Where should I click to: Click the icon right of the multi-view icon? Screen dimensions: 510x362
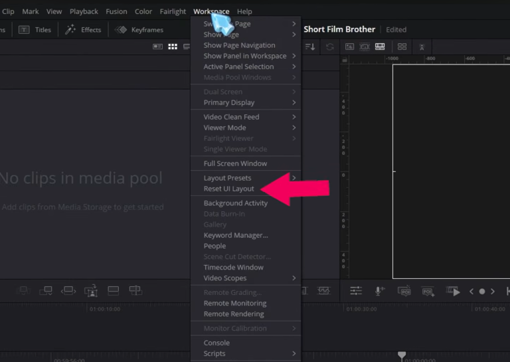(422, 47)
